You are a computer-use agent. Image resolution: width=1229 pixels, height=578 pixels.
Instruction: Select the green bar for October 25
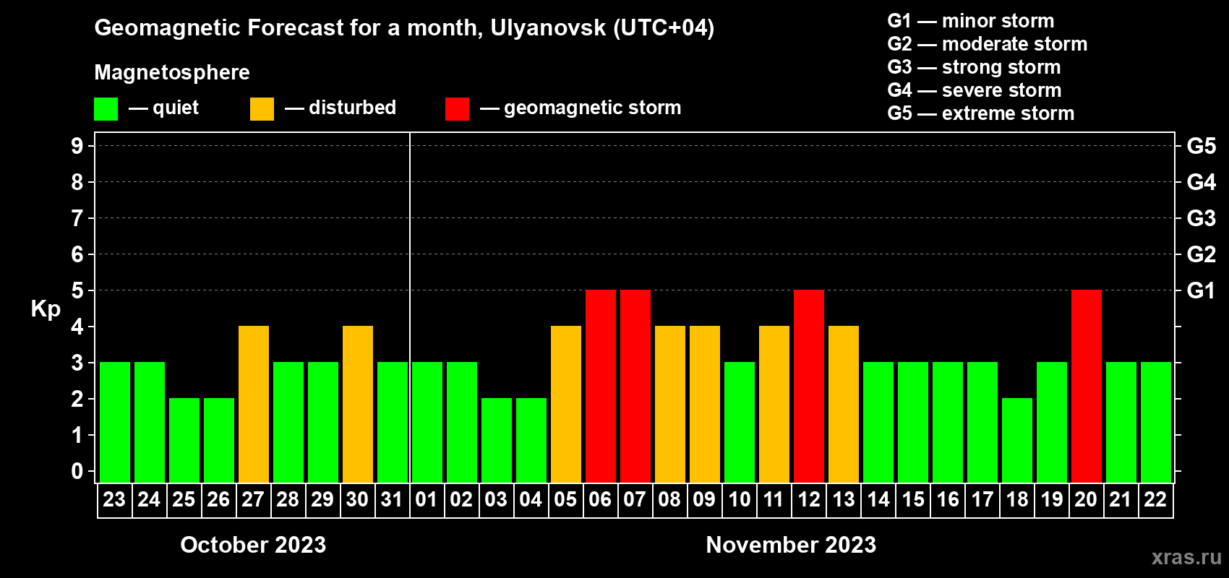[x=184, y=440]
